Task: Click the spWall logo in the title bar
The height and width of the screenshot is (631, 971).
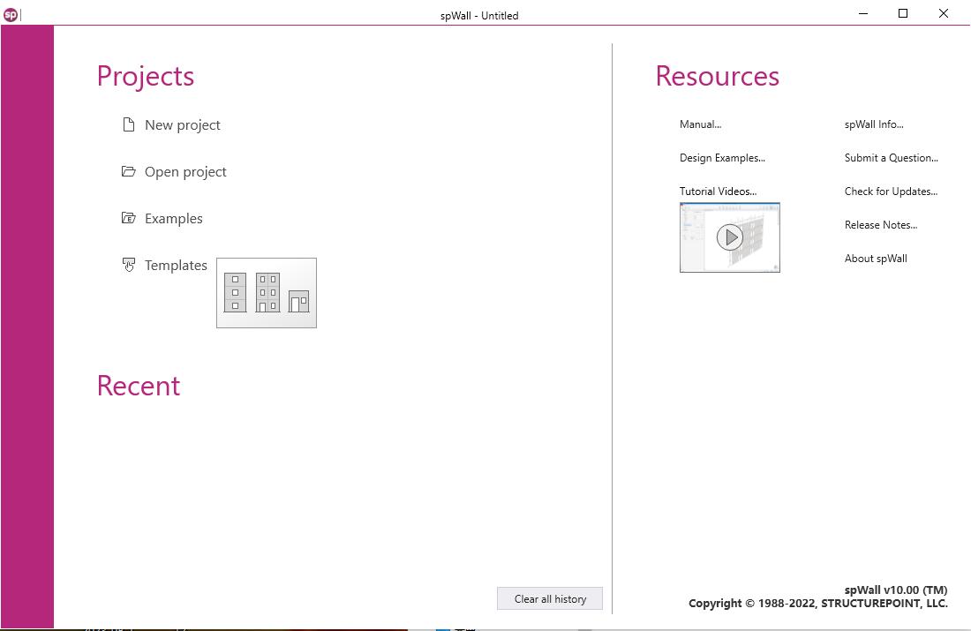Action: (11, 14)
